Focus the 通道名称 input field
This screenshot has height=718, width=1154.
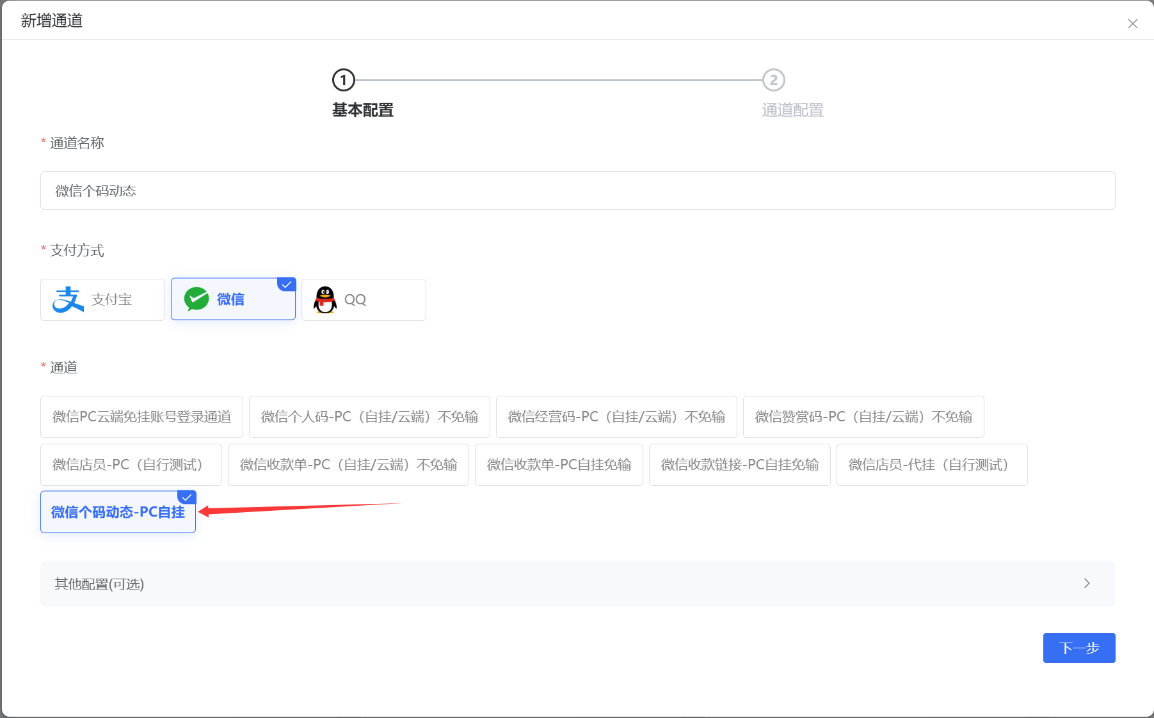[x=577, y=191]
